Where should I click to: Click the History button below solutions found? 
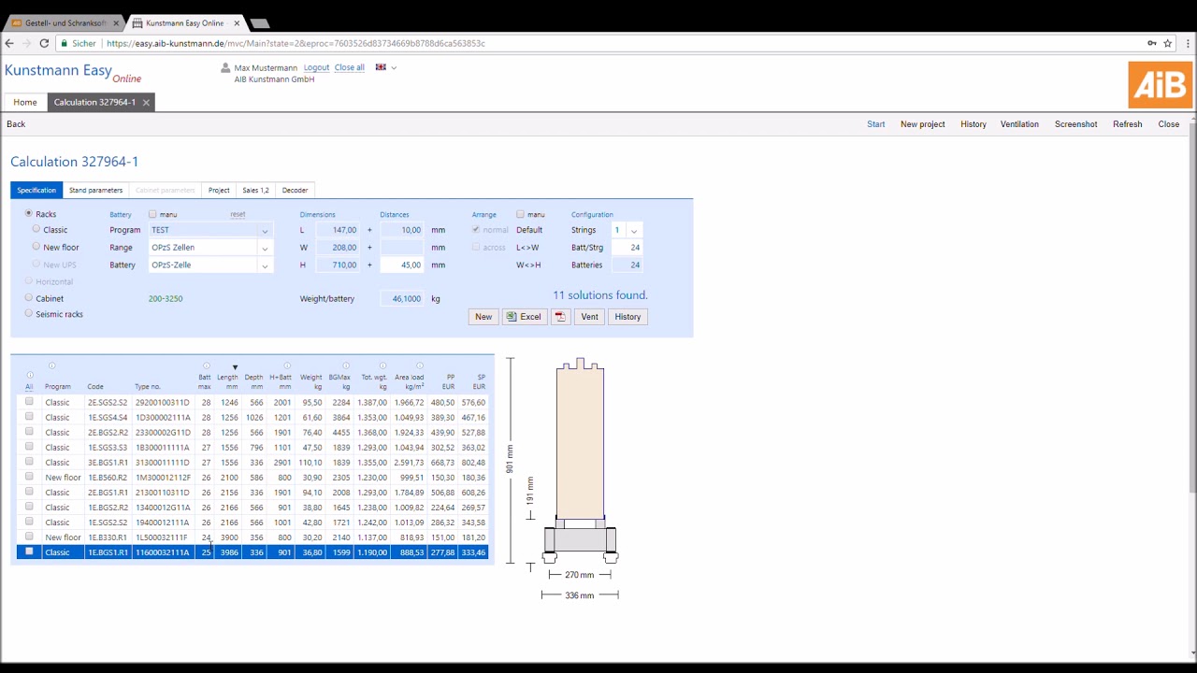click(x=627, y=317)
